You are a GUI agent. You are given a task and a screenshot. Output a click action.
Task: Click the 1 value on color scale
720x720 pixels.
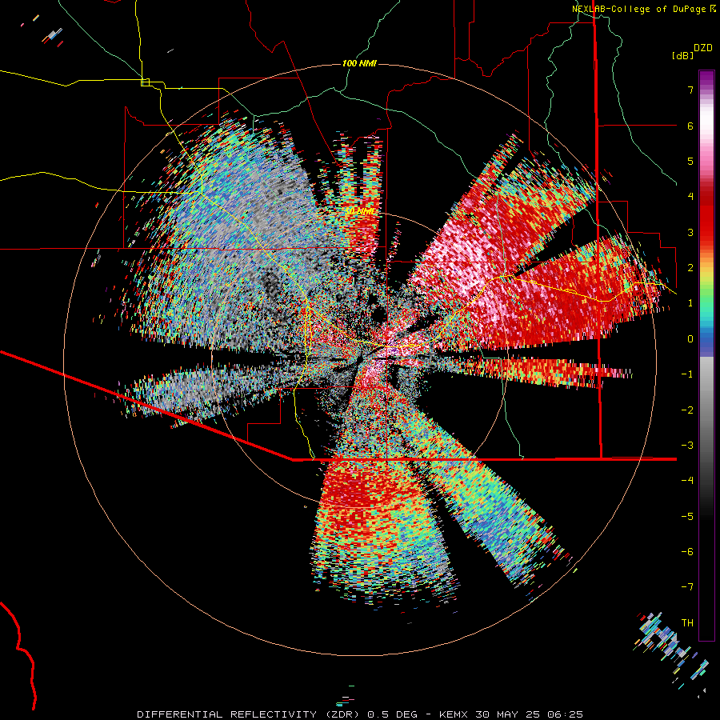(x=690, y=303)
